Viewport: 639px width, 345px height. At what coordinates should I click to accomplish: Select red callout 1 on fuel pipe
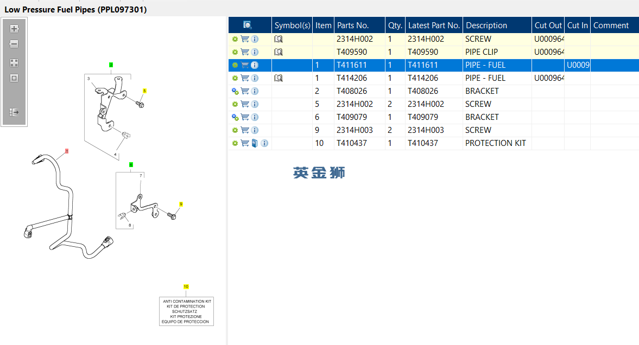tap(67, 151)
